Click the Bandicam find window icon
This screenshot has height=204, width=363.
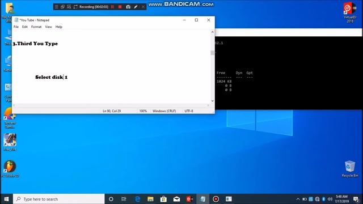point(69,7)
